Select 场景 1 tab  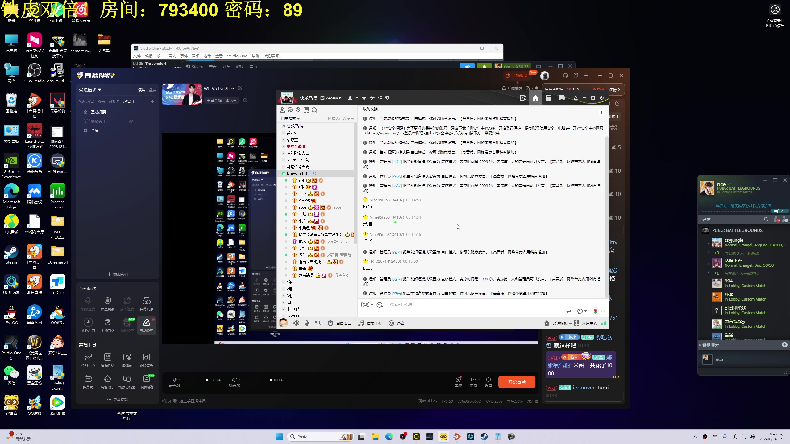[129, 101]
